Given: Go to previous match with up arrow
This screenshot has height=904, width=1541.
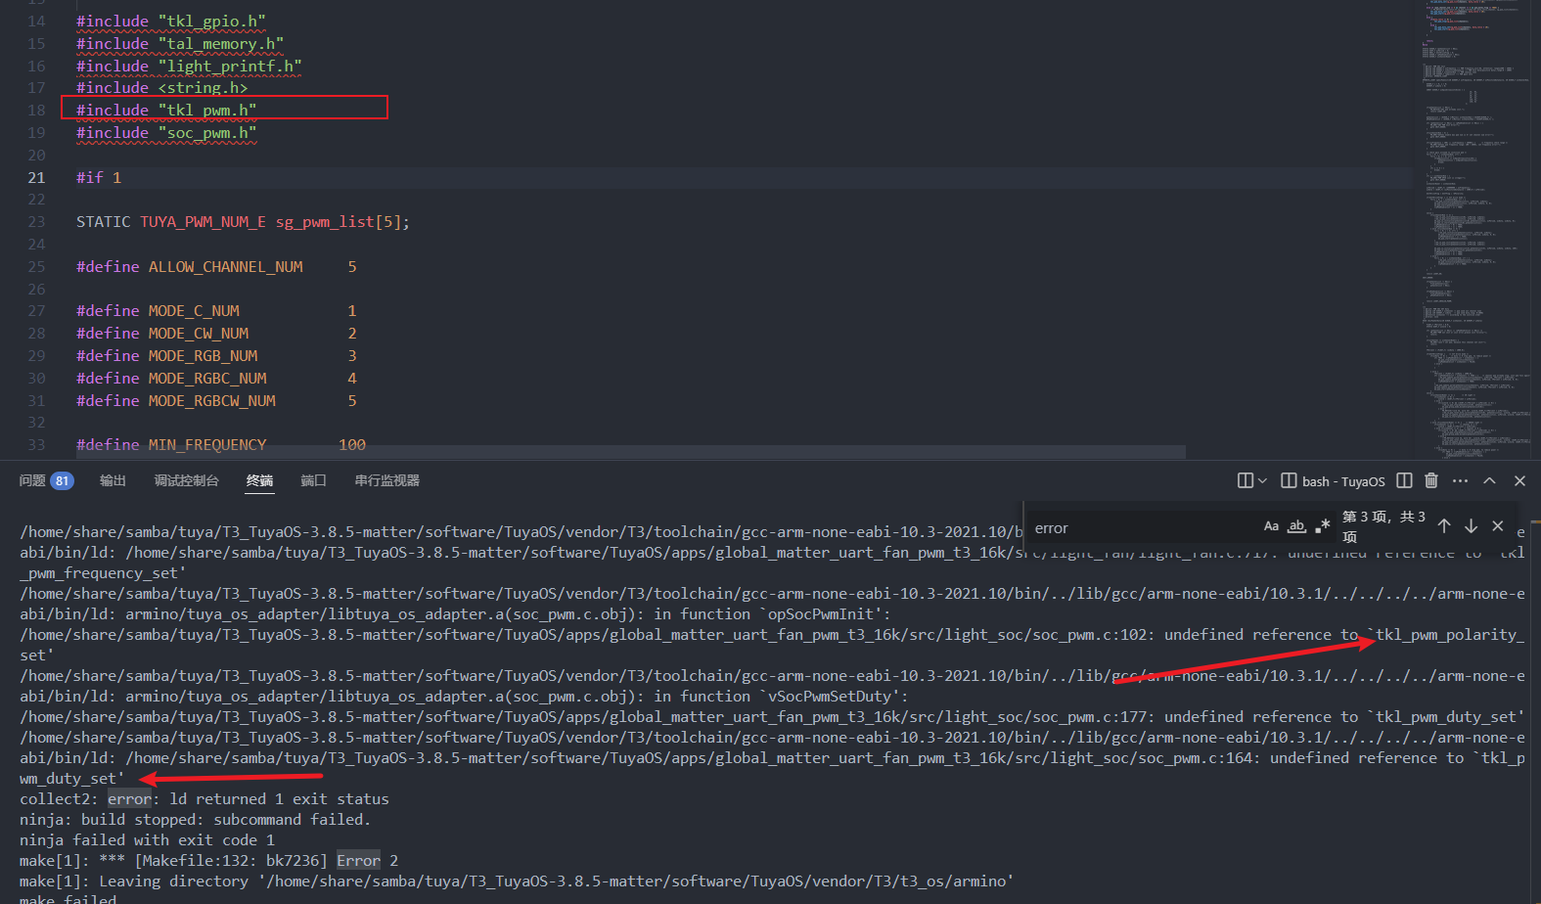Looking at the screenshot, I should (1444, 526).
